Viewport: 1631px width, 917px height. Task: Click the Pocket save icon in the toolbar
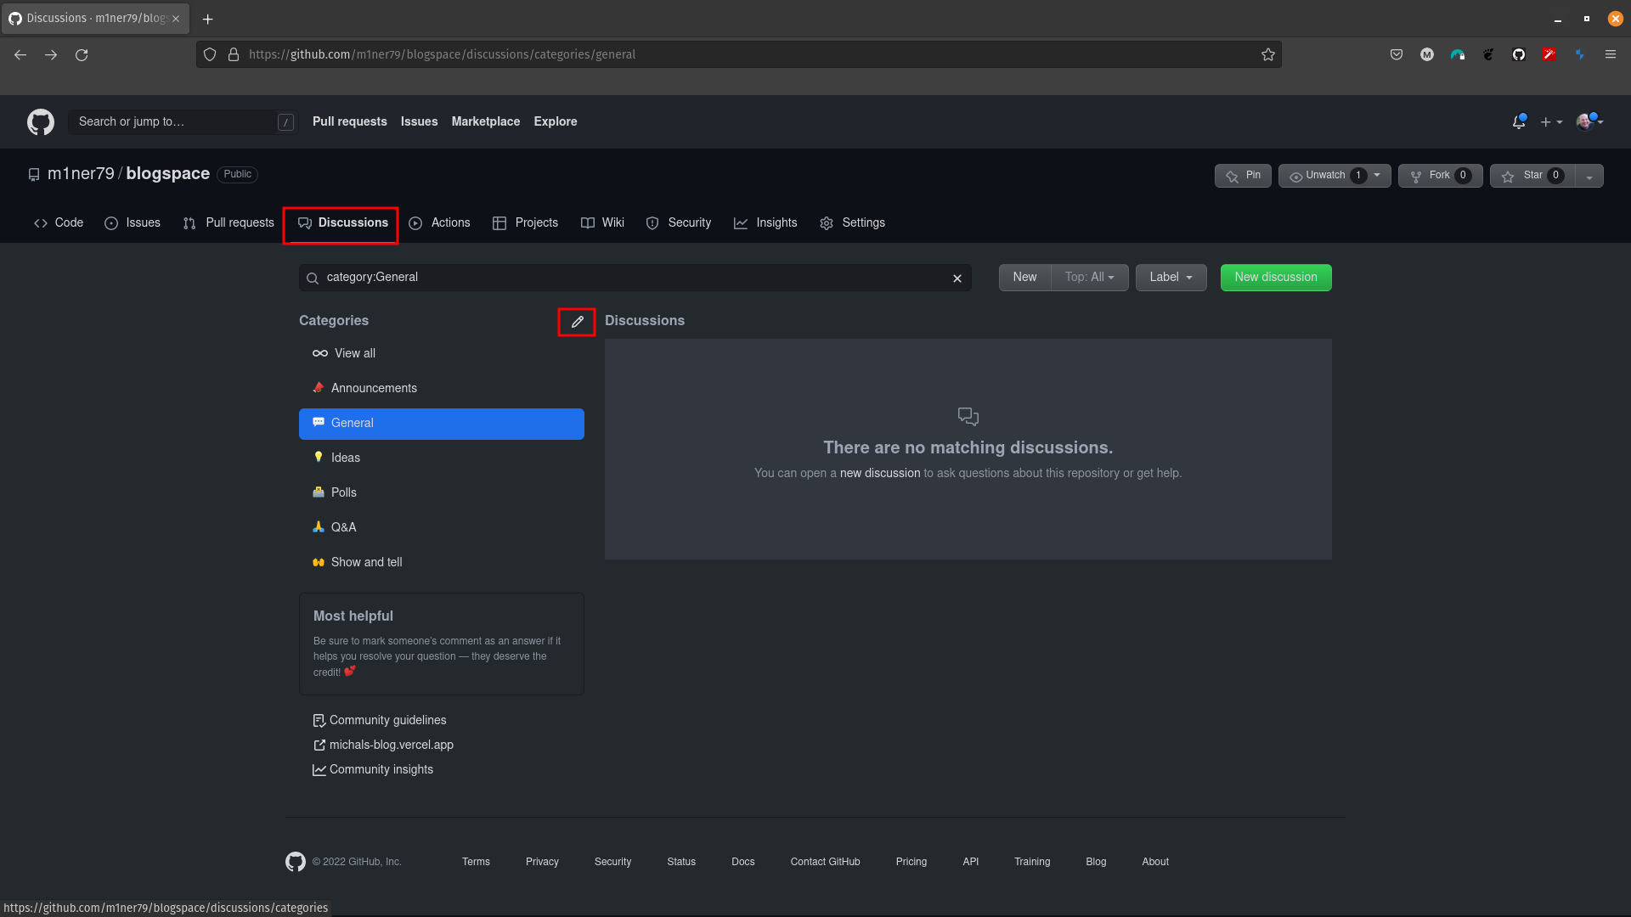click(1397, 54)
